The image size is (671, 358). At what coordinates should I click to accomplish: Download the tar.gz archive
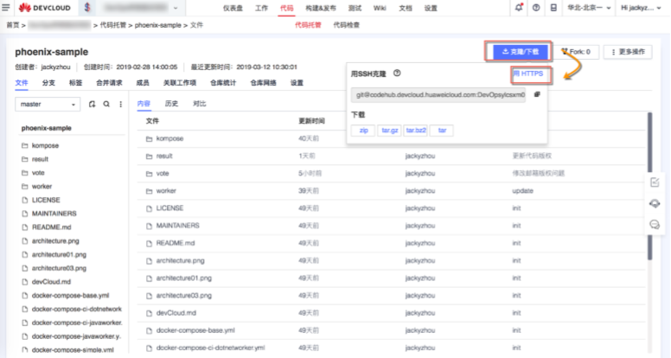(389, 131)
